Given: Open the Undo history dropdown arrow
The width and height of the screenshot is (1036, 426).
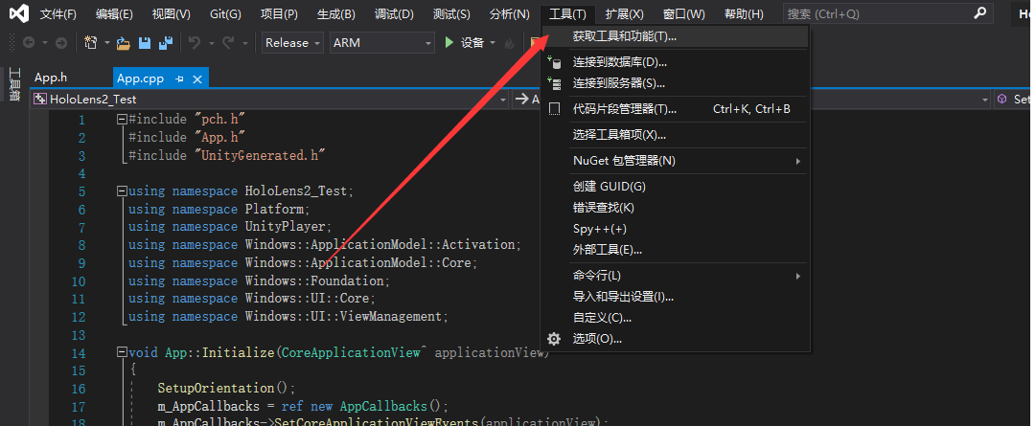Looking at the screenshot, I should click(x=212, y=44).
